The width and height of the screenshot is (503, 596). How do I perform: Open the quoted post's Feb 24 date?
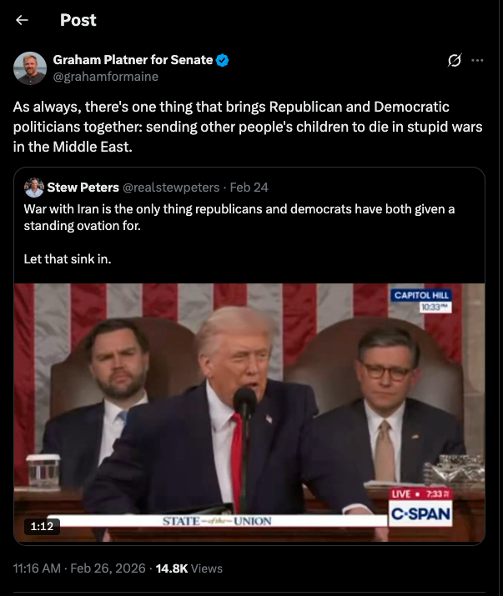[249, 188]
